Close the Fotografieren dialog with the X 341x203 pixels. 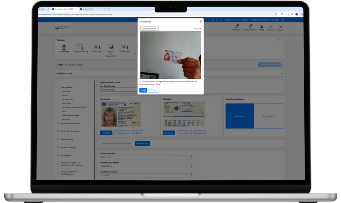pyautogui.click(x=201, y=22)
